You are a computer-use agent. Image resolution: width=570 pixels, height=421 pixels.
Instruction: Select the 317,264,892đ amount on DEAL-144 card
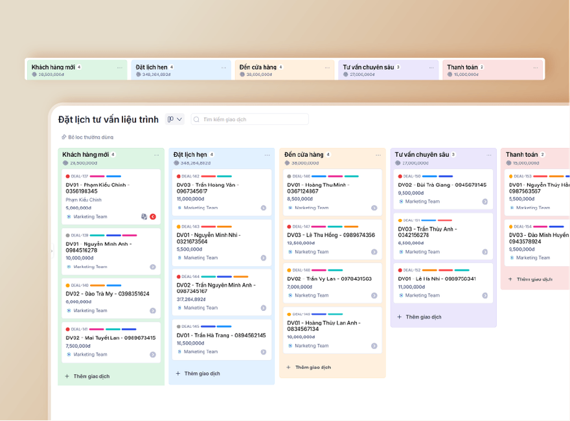[191, 300]
